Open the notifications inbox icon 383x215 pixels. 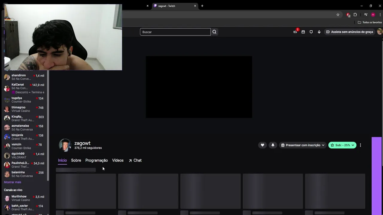pos(303,32)
